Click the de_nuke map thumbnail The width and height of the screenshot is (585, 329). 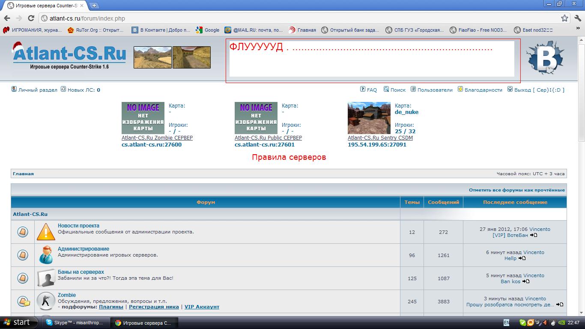tap(369, 118)
